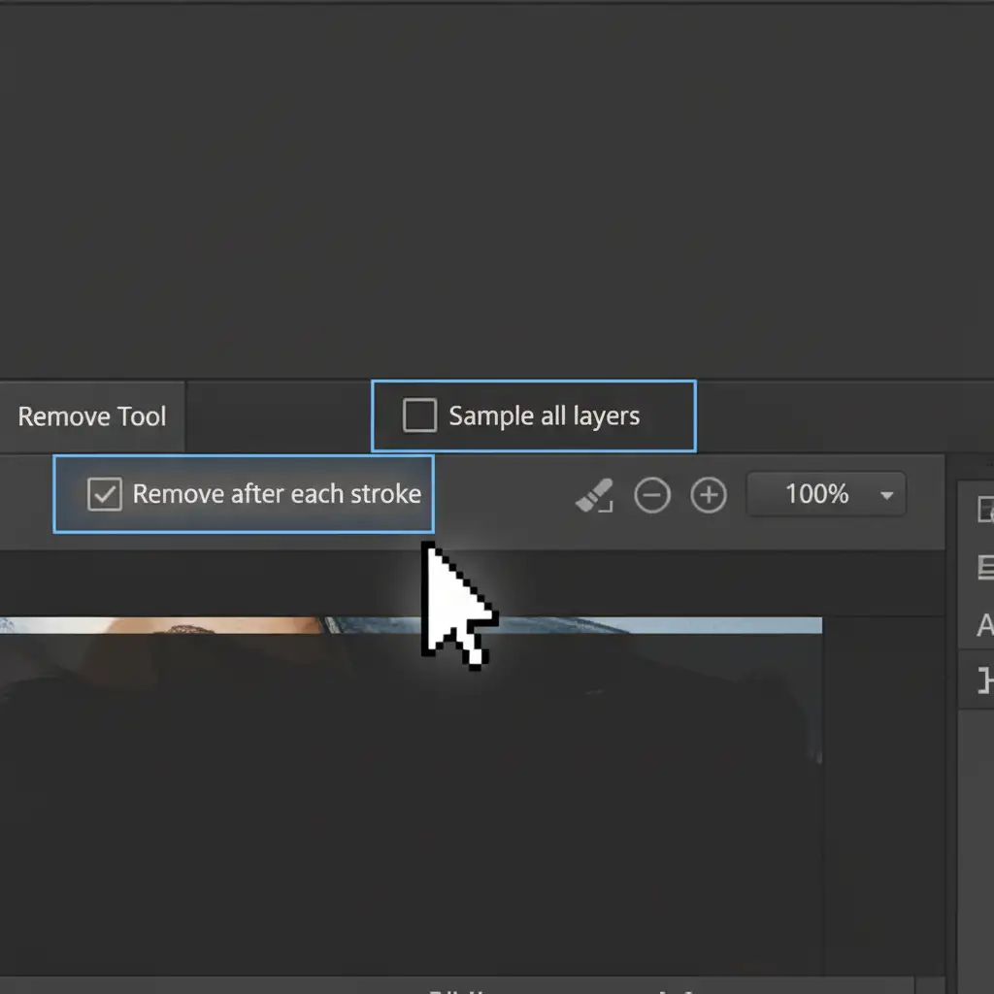Open the letter A character panel icon

tap(984, 626)
